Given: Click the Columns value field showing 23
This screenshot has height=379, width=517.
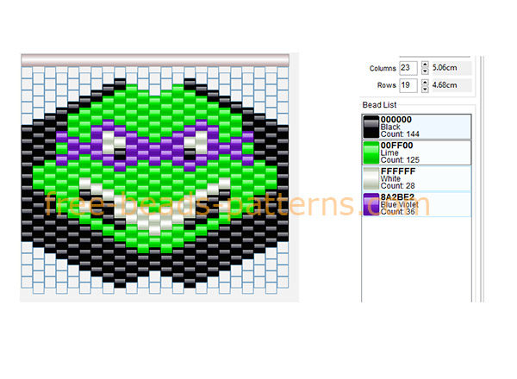Looking at the screenshot, I should [408, 68].
